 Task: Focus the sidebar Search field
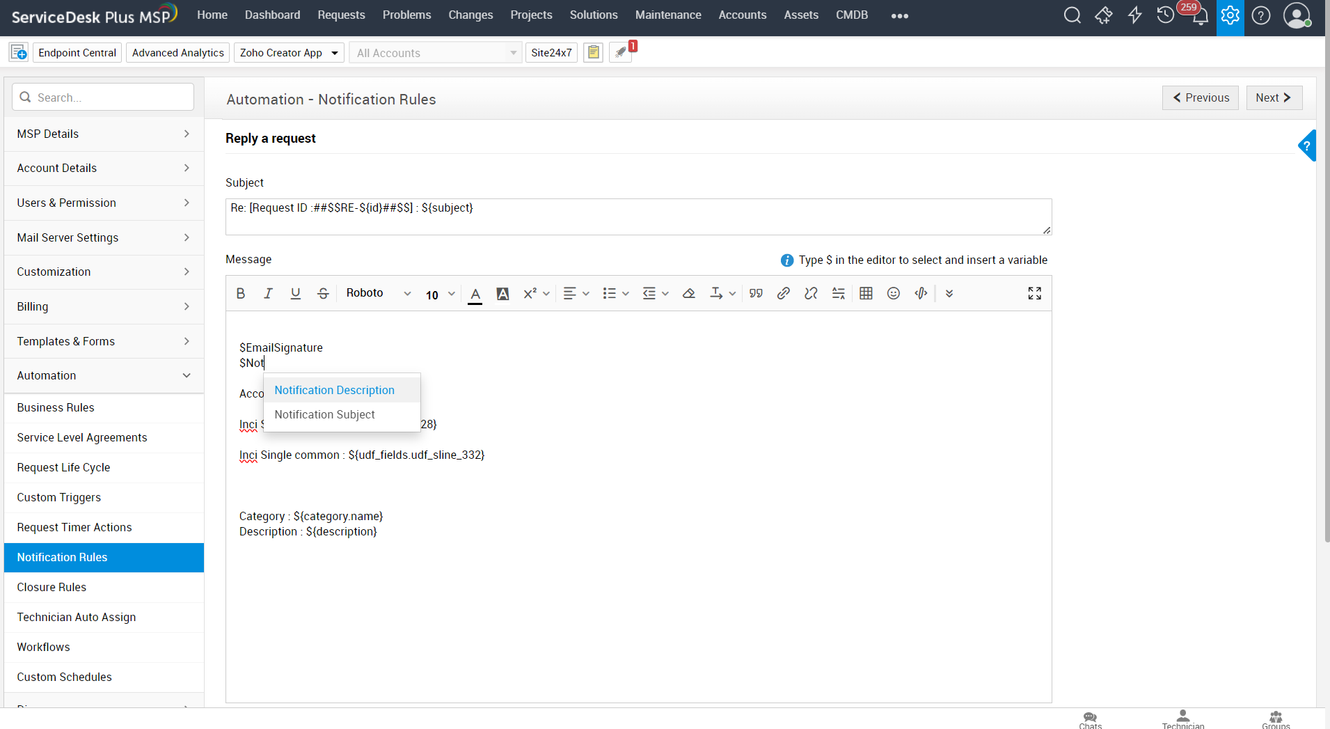pyautogui.click(x=103, y=97)
